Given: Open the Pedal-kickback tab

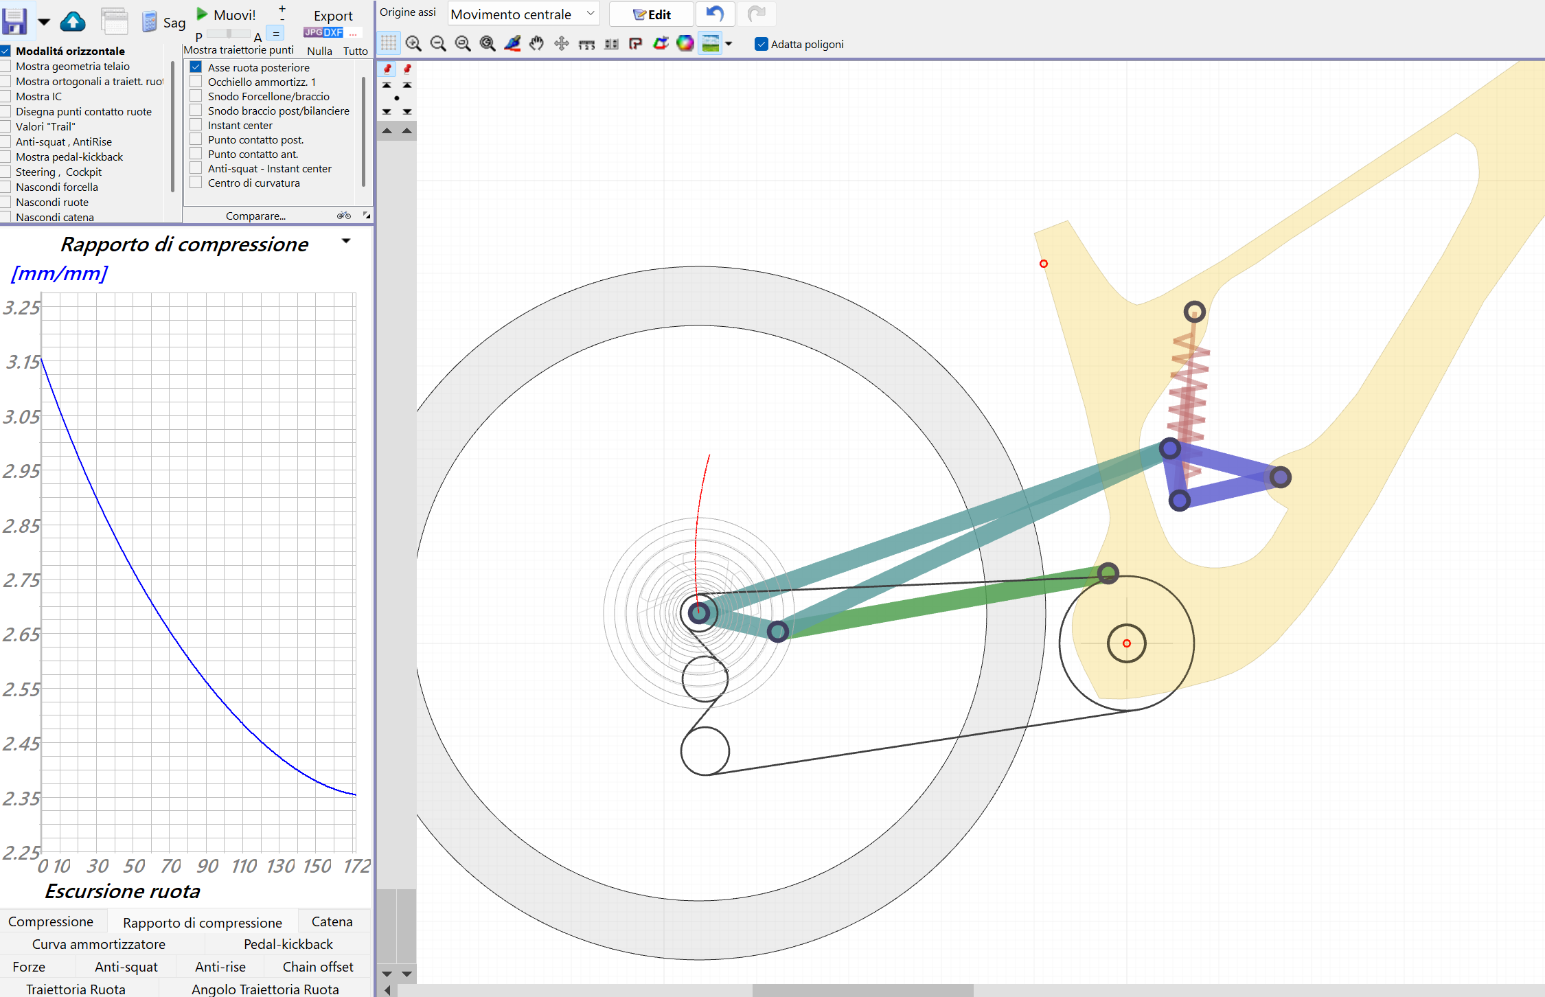Looking at the screenshot, I should (288, 944).
